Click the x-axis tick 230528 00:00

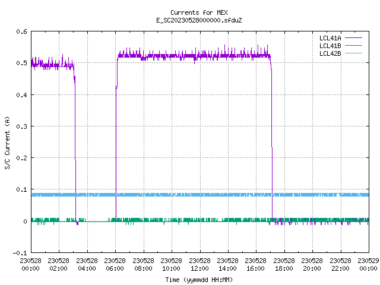tap(30, 264)
